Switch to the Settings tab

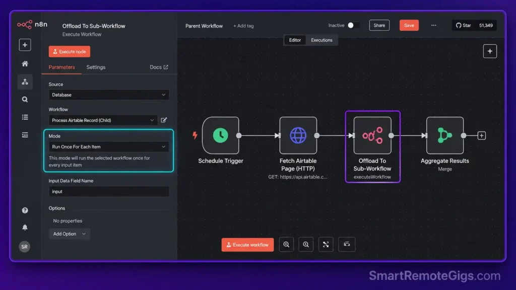tap(96, 67)
